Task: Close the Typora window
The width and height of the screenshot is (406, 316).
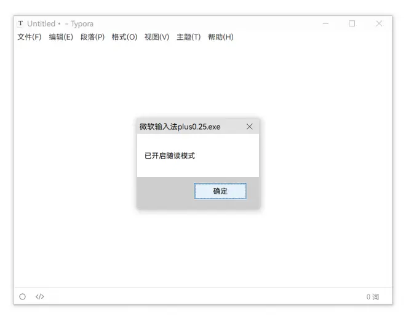Action: coord(379,23)
